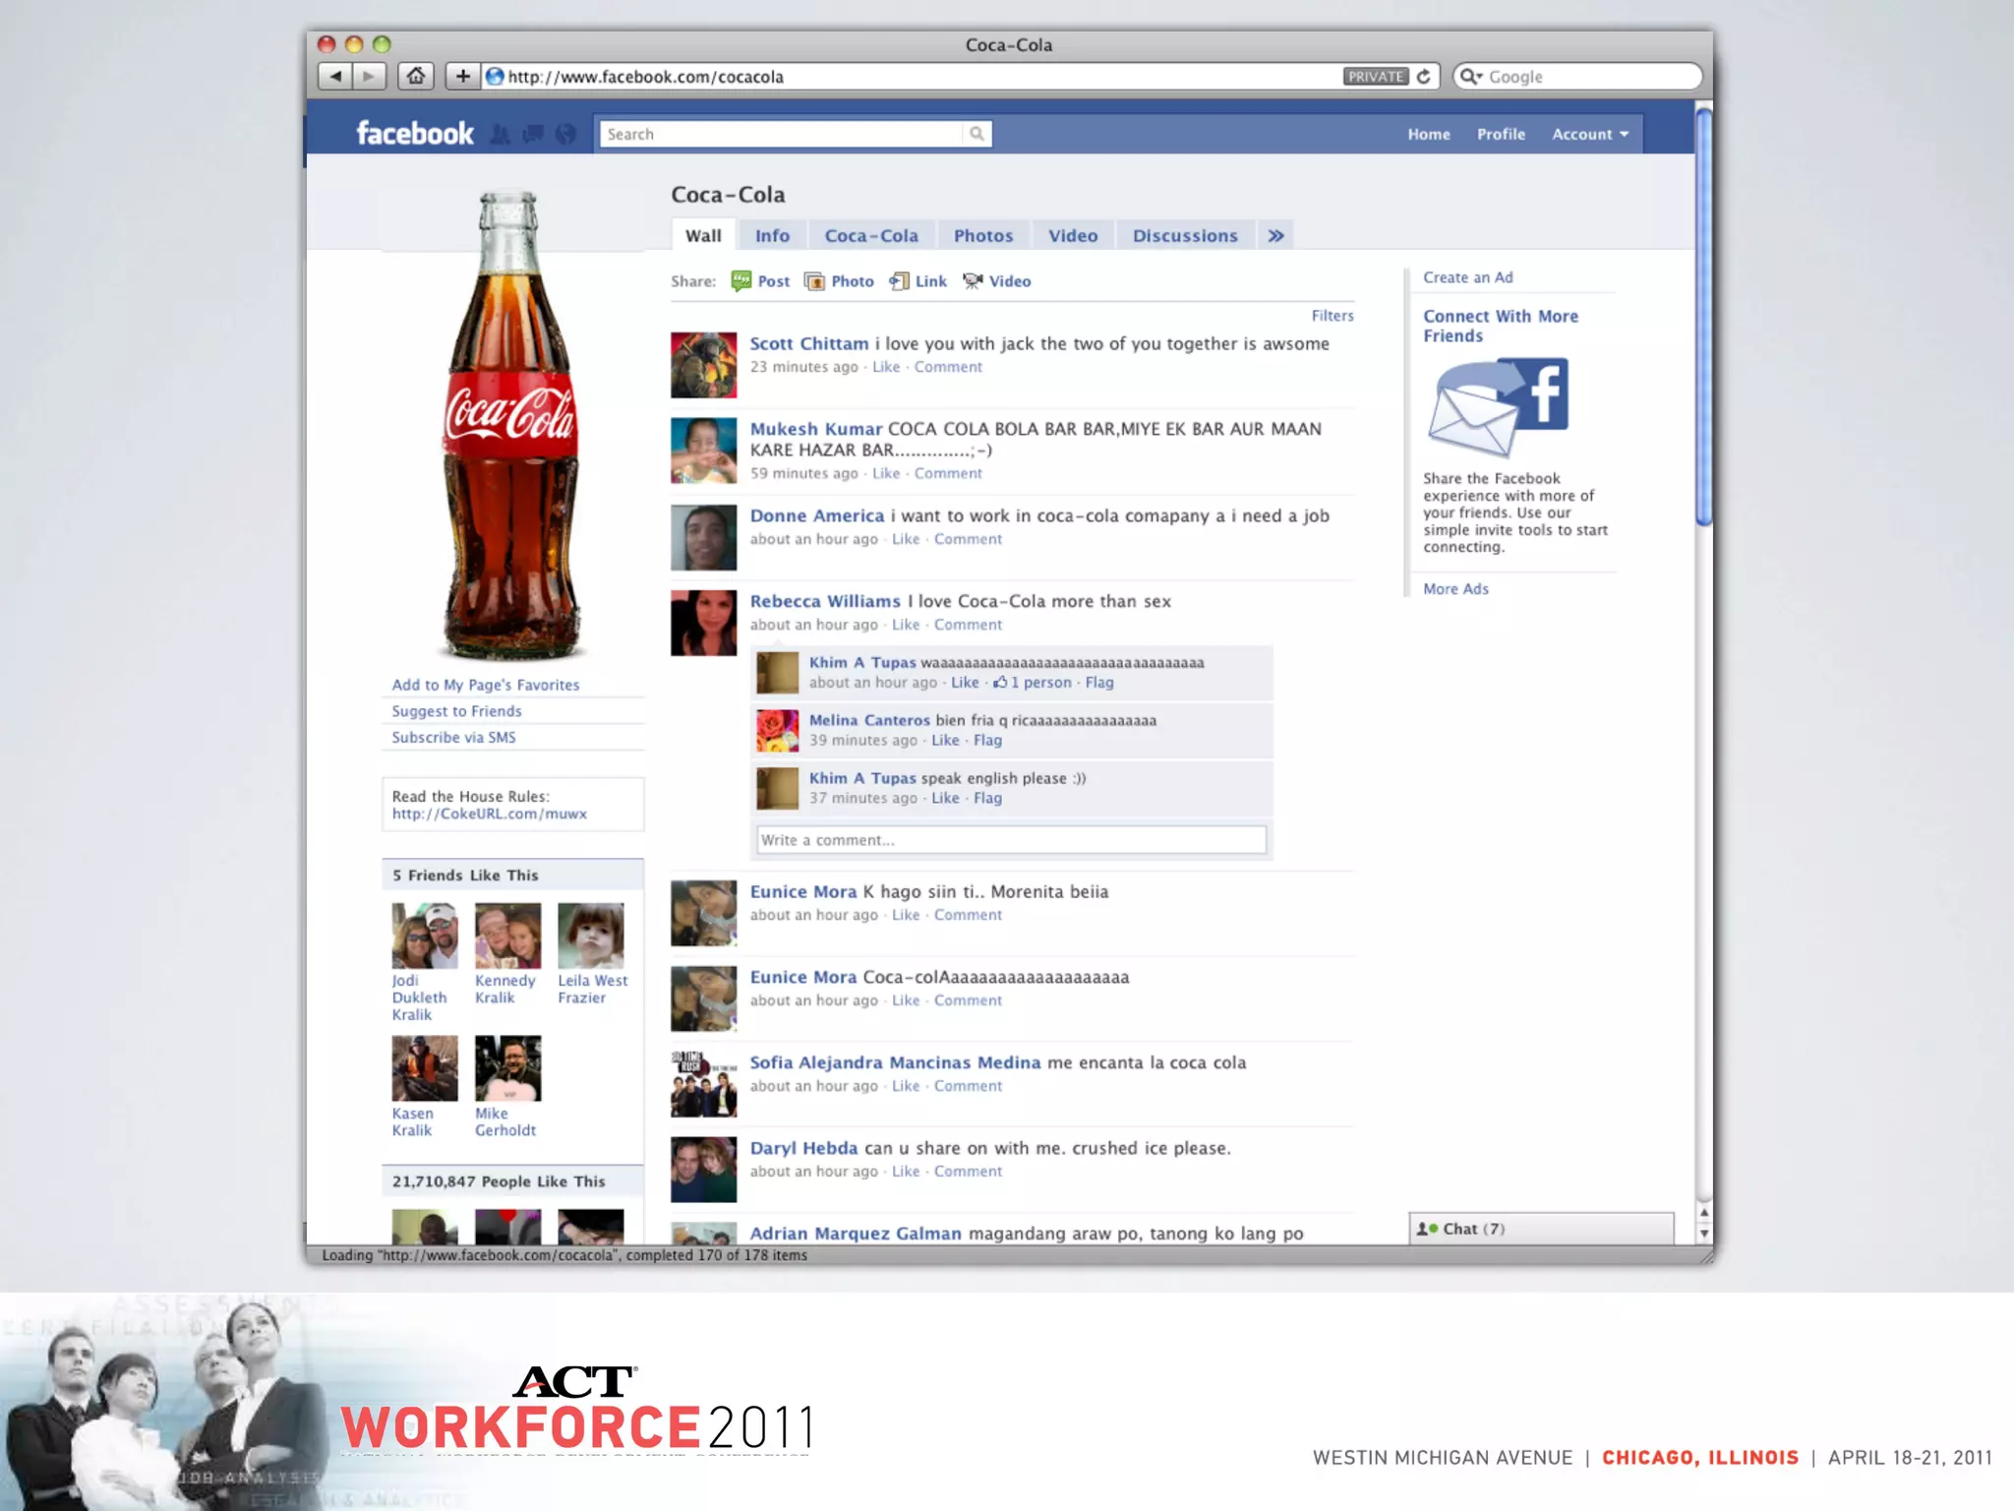
Task: Open Kennedy Kralik's friend thumbnail
Action: point(507,936)
